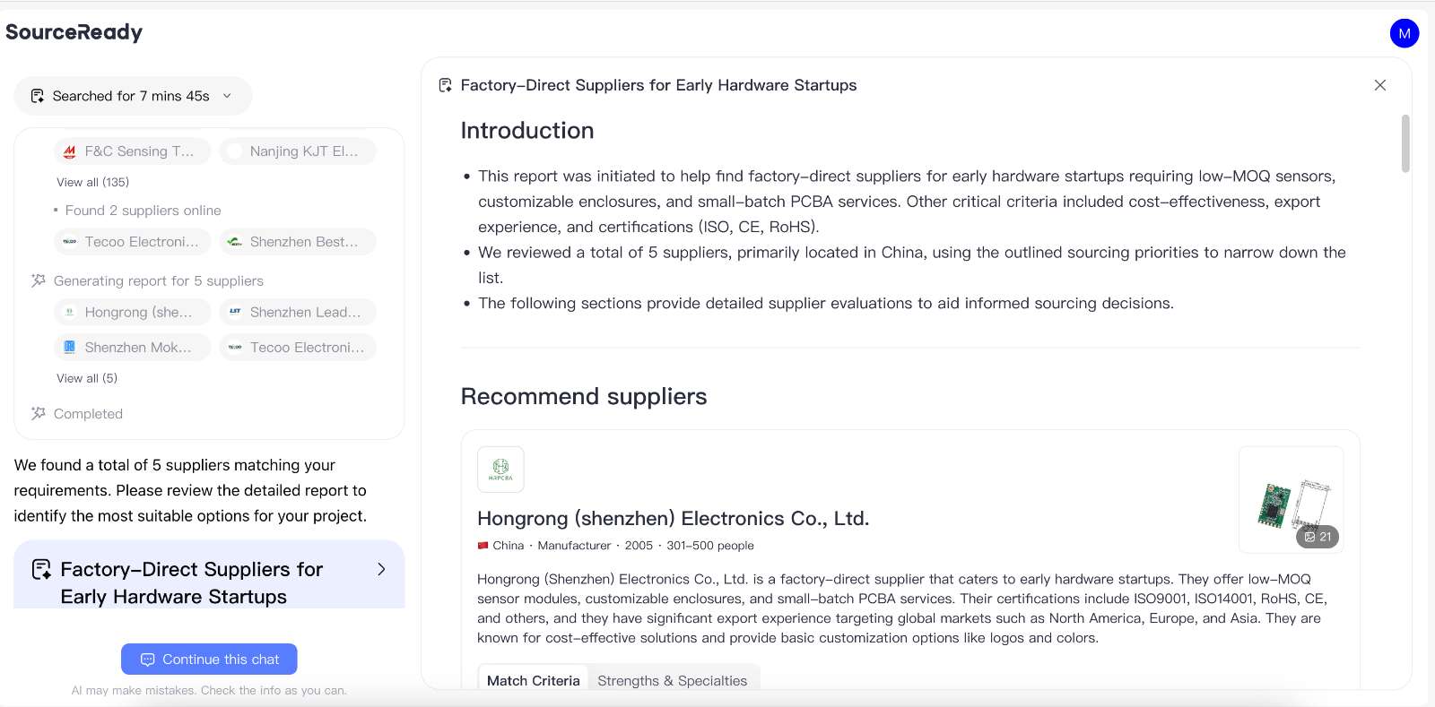Screen dimensions: 1435x707
Task: Open the Hongrong product image gallery
Action: [x=1291, y=500]
